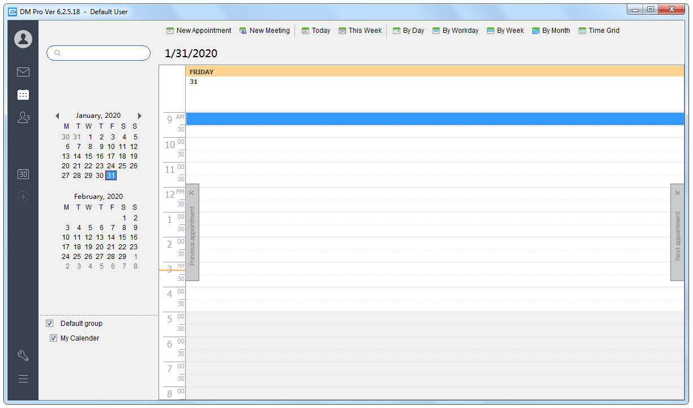Switch to Time Grid view
The height and width of the screenshot is (408, 693).
[599, 31]
